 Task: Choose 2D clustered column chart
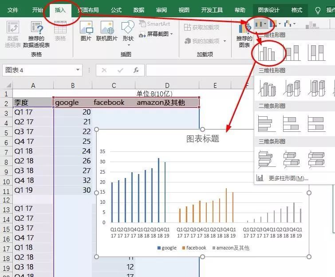(x=267, y=53)
